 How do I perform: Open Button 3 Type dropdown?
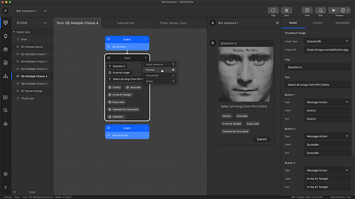coord(327,170)
